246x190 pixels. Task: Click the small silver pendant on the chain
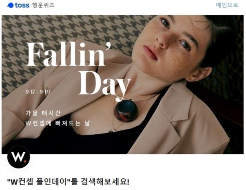point(112,130)
